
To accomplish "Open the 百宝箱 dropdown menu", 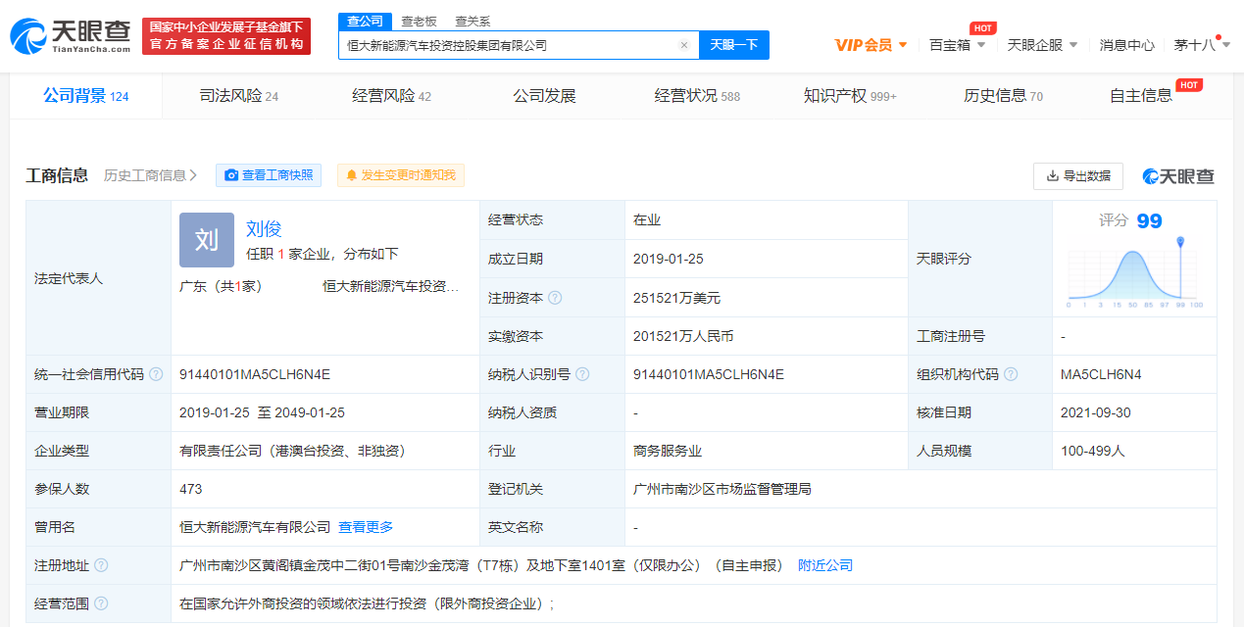I will tap(957, 45).
